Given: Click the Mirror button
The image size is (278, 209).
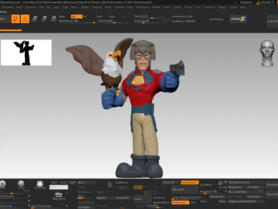Looking at the screenshot, I should tap(86, 182).
